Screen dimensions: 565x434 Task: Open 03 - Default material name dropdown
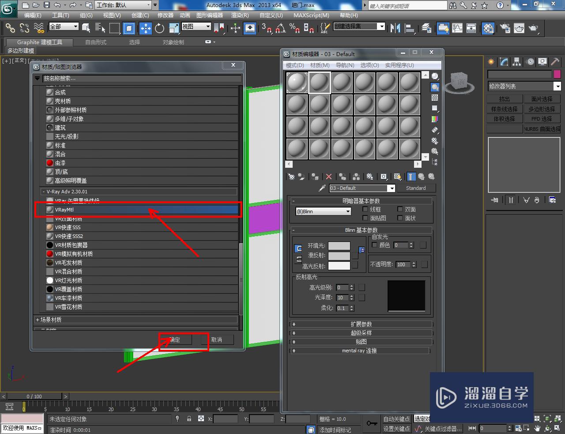362,188
